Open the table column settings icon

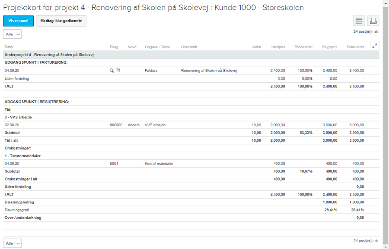(x=359, y=21)
